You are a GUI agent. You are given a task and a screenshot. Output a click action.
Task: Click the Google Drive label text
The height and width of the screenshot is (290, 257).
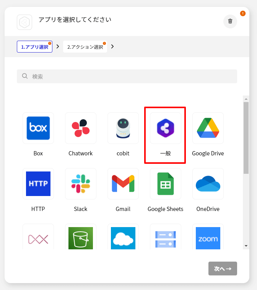208,153
